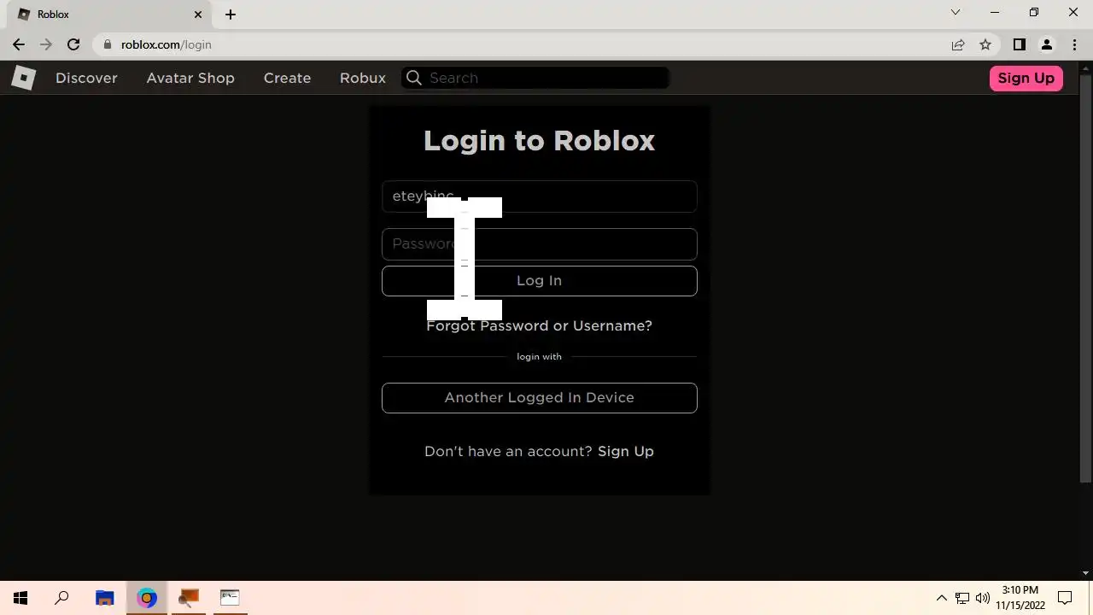
Task: Open Forgot Password or Username link
Action: (x=540, y=325)
